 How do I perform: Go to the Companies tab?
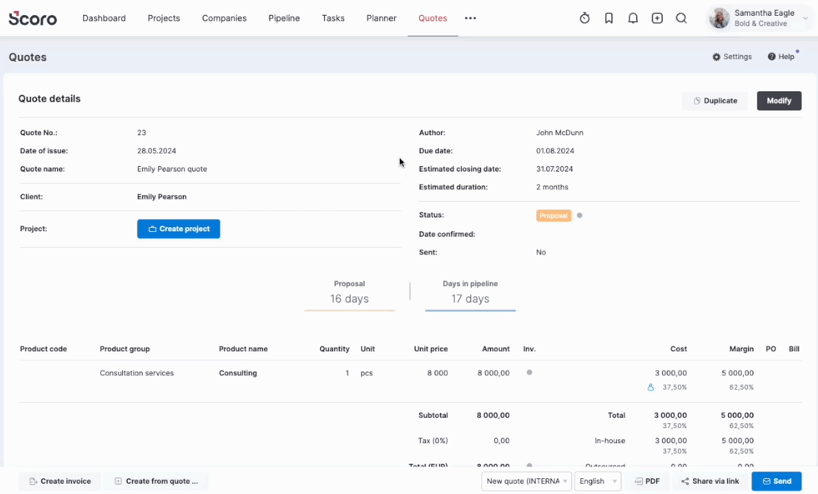225,19
